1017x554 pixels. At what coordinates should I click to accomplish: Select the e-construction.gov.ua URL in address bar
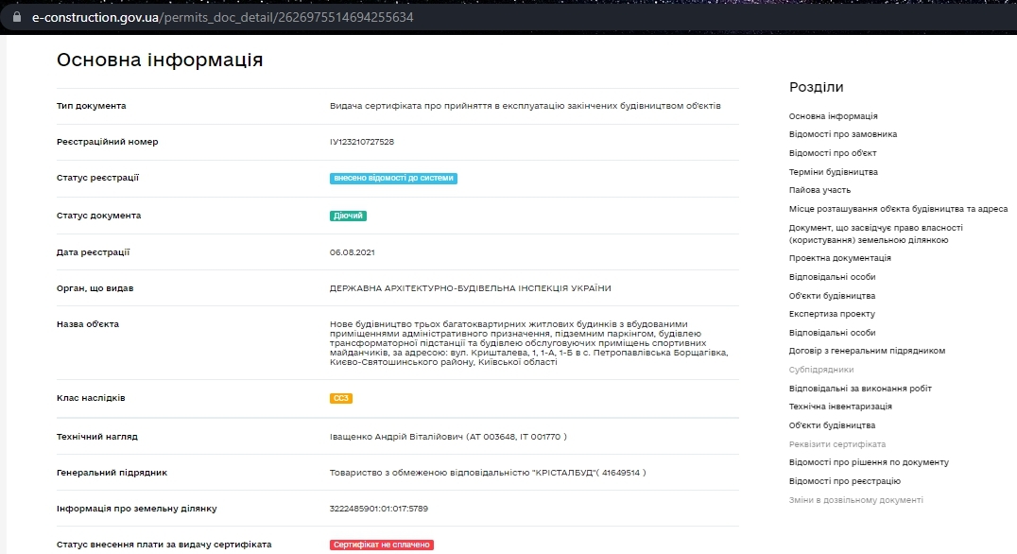point(222,18)
